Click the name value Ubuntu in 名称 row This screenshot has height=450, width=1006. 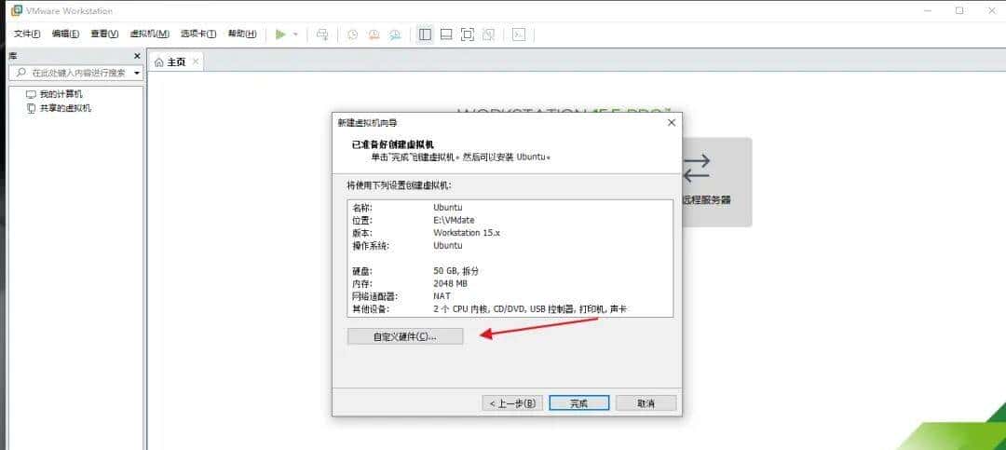point(448,208)
